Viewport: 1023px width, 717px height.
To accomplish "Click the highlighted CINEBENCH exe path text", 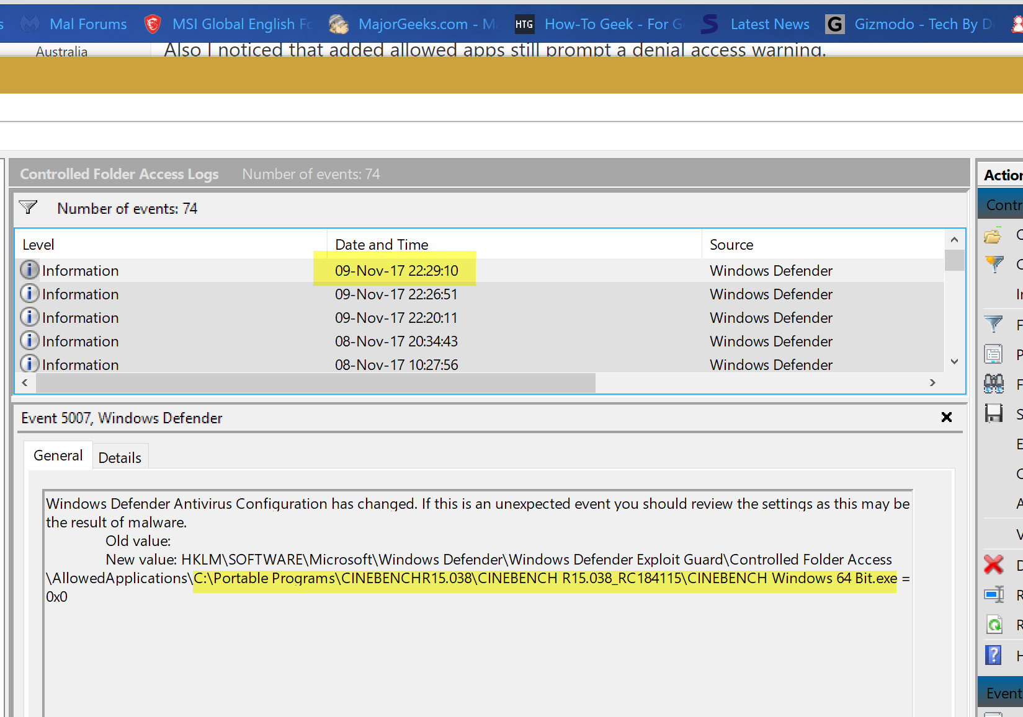I will click(x=545, y=578).
